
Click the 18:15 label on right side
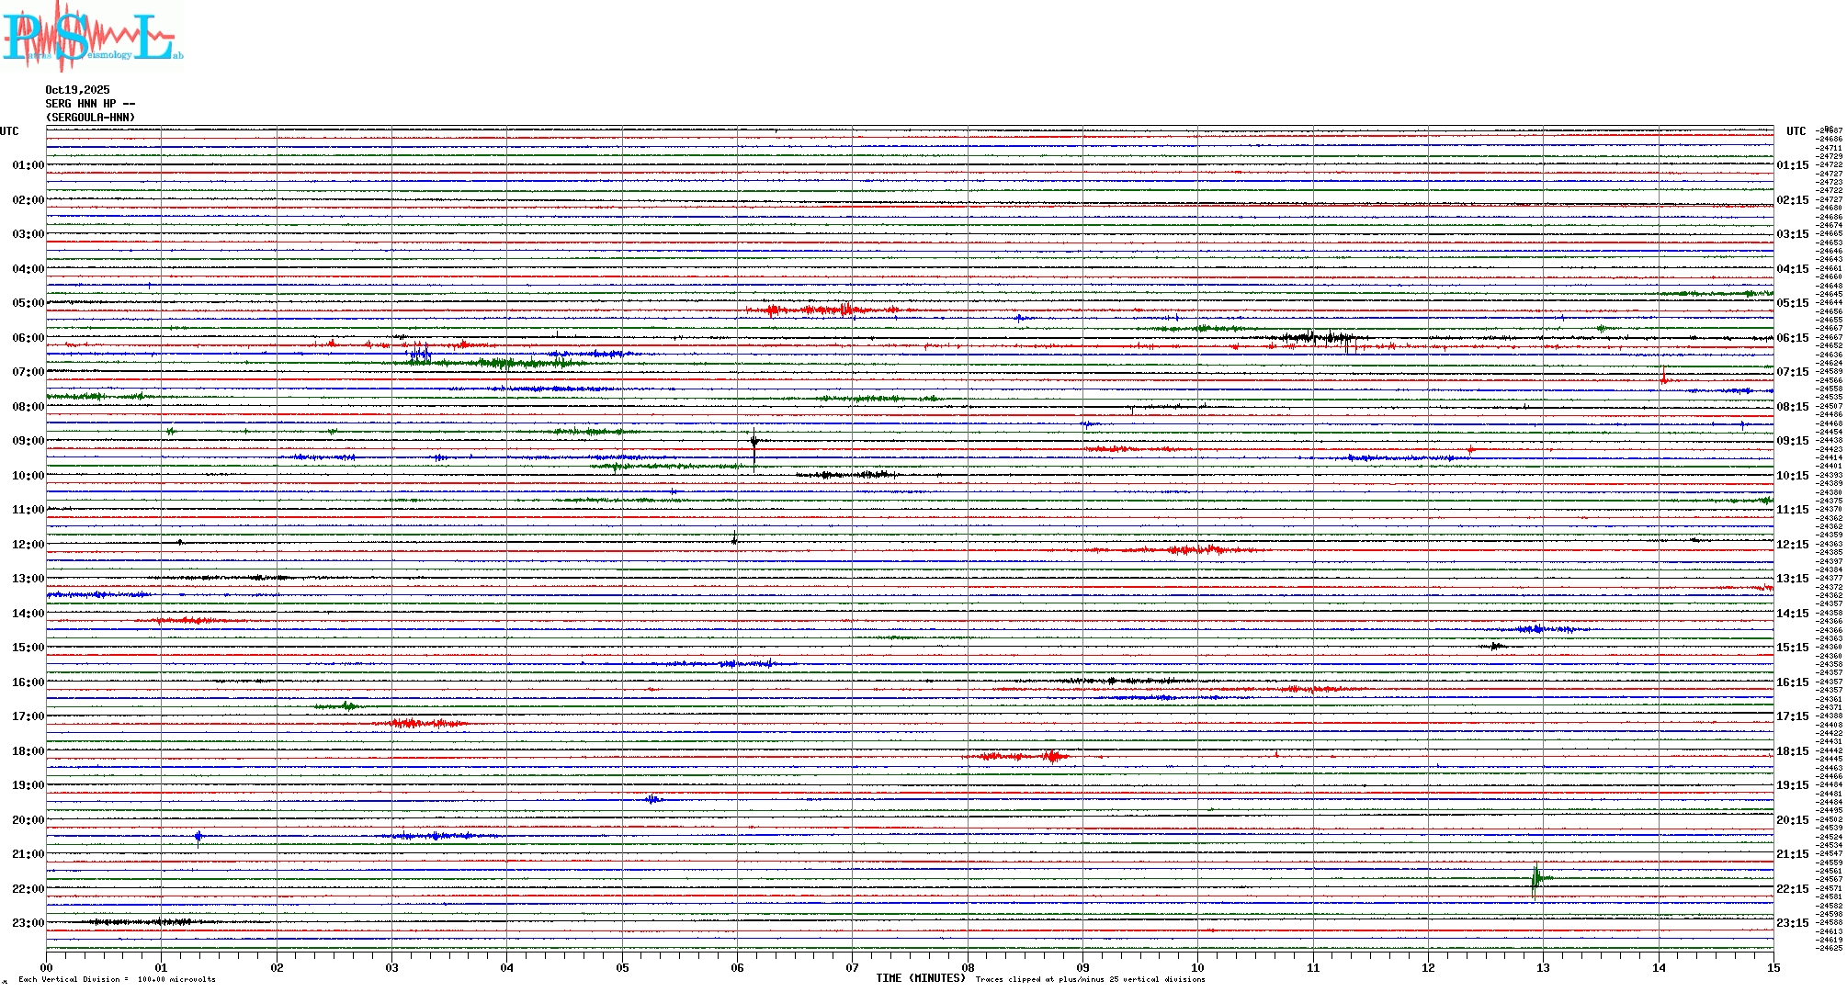click(x=1792, y=751)
